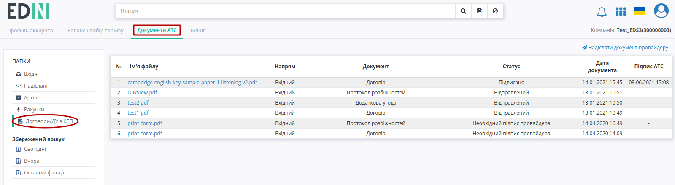Switch language via Ukrainian flag

(640, 11)
